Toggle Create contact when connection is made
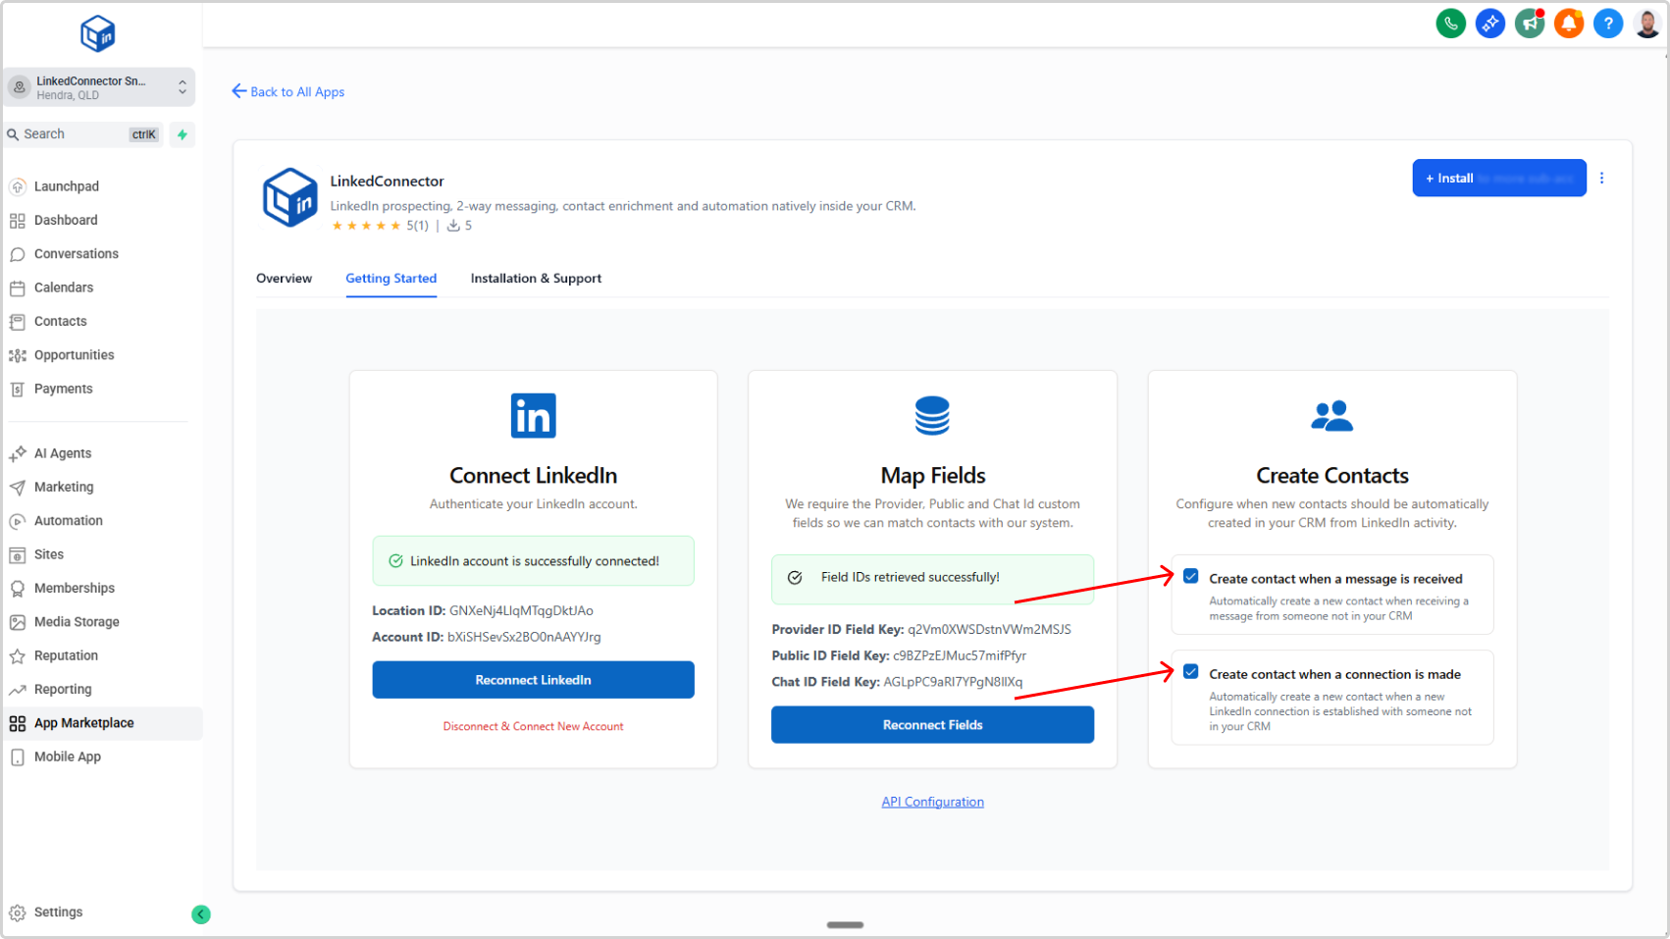Image resolution: width=1670 pixels, height=939 pixels. (1190, 672)
